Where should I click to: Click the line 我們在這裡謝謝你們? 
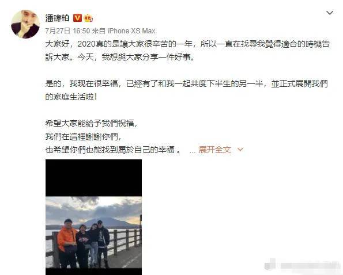(x=83, y=136)
